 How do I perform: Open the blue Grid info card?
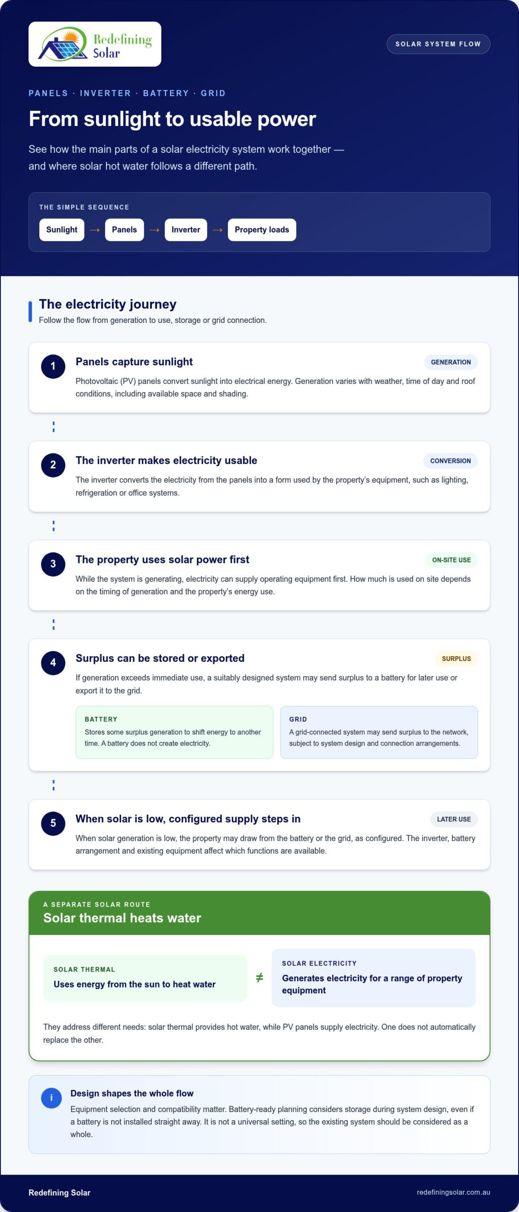378,732
